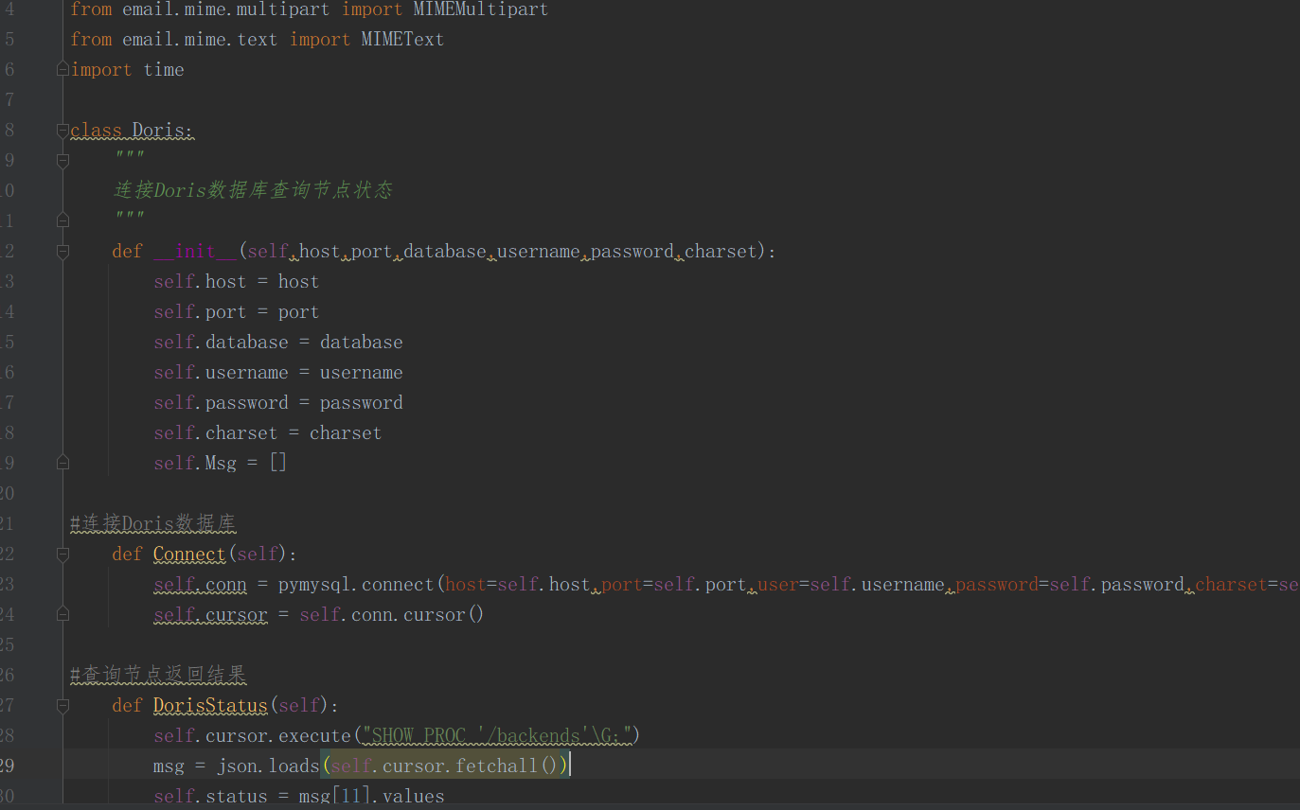Place cursor on 'email.mime.text' module name

pyautogui.click(x=200, y=39)
